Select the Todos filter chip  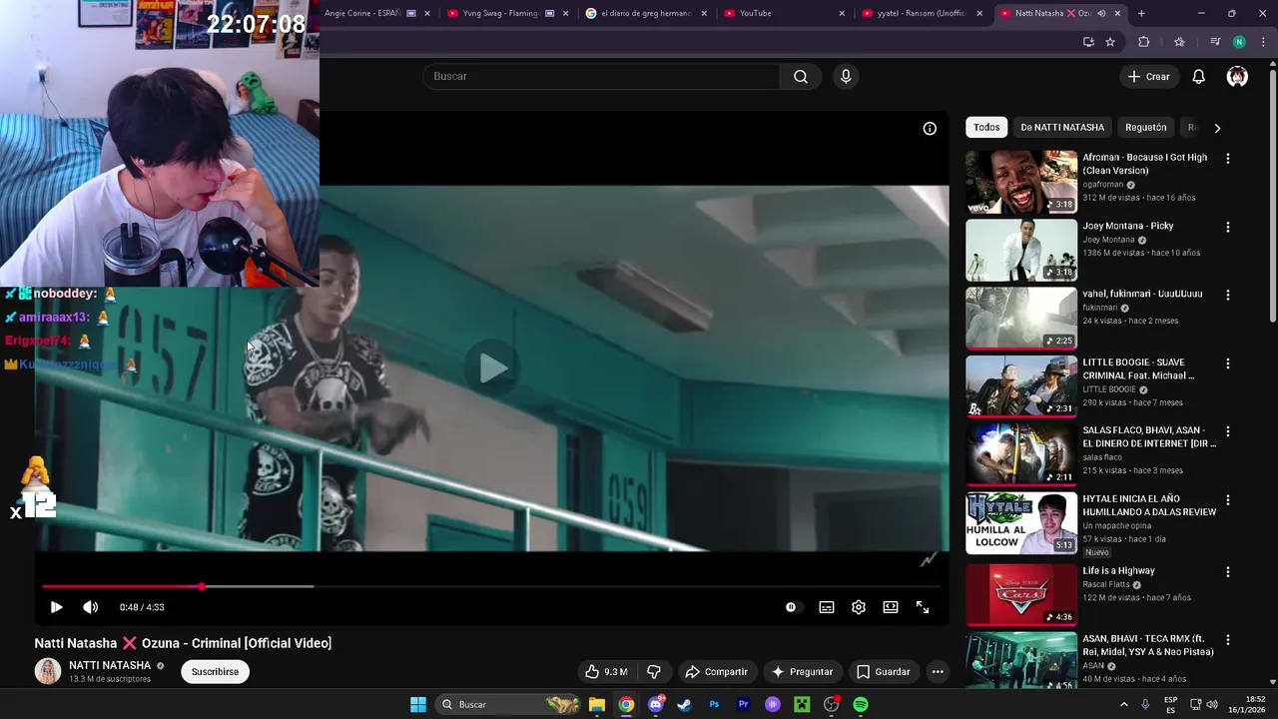986,128
